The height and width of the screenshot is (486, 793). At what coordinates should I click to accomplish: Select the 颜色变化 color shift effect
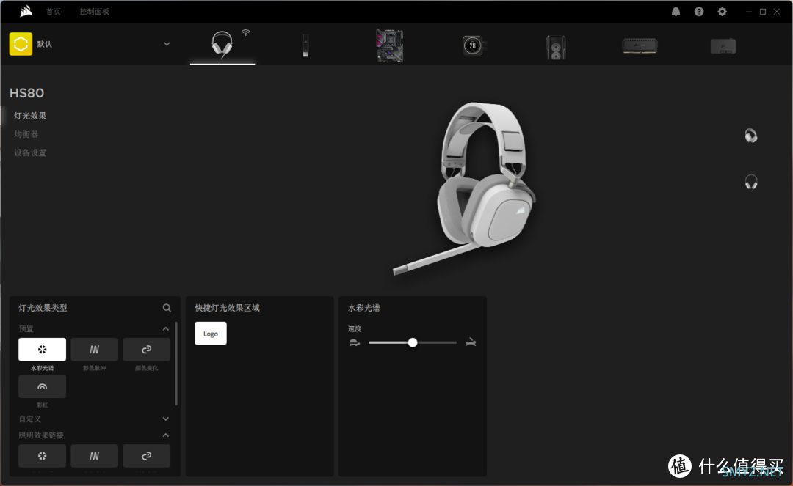click(147, 349)
